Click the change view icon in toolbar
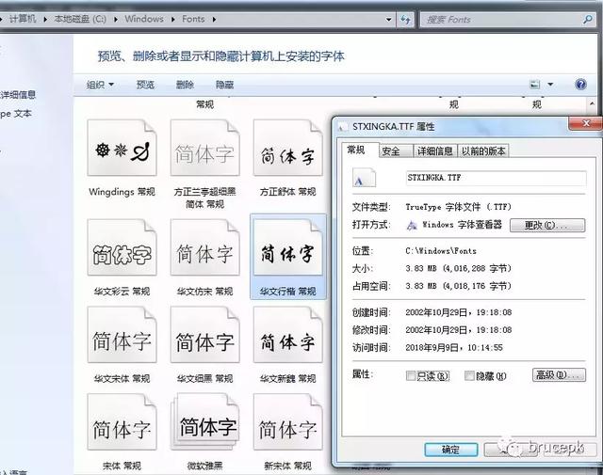The height and width of the screenshot is (475, 603). tap(534, 84)
